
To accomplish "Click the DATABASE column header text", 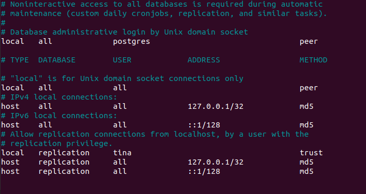I will coord(57,60).
